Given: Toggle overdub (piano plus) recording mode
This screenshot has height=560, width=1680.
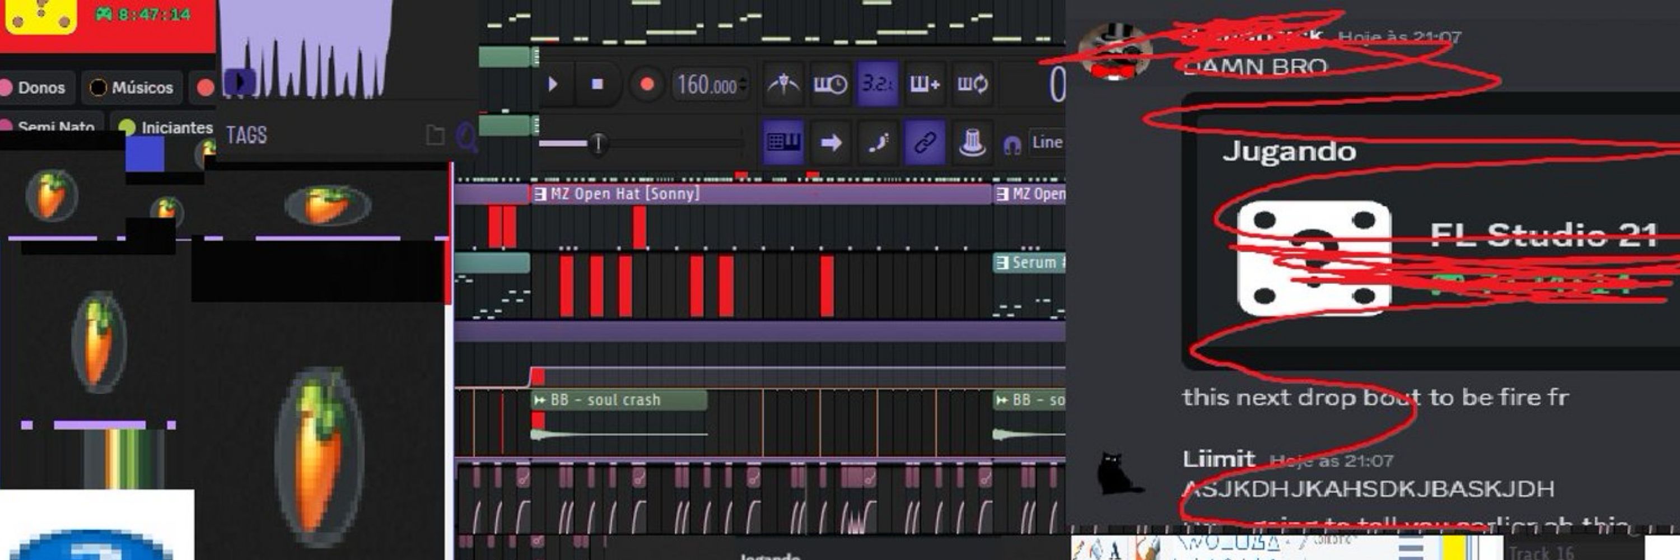Looking at the screenshot, I should [924, 84].
